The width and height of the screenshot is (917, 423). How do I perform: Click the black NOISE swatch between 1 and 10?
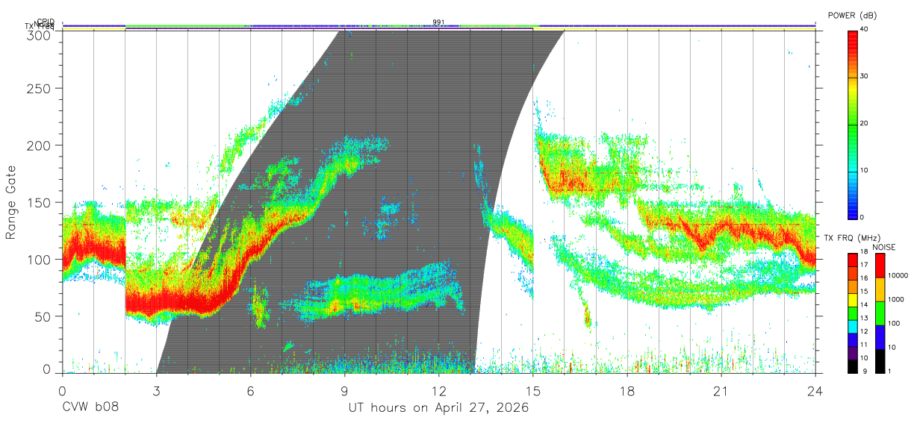(x=879, y=360)
